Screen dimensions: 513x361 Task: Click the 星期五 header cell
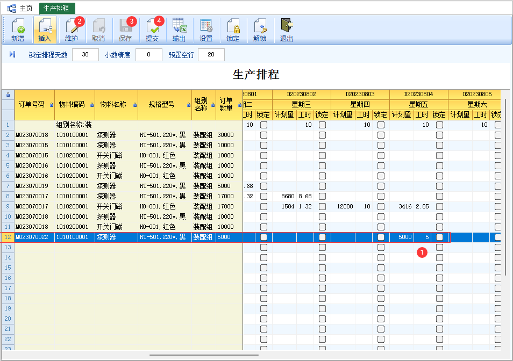pyautogui.click(x=418, y=105)
